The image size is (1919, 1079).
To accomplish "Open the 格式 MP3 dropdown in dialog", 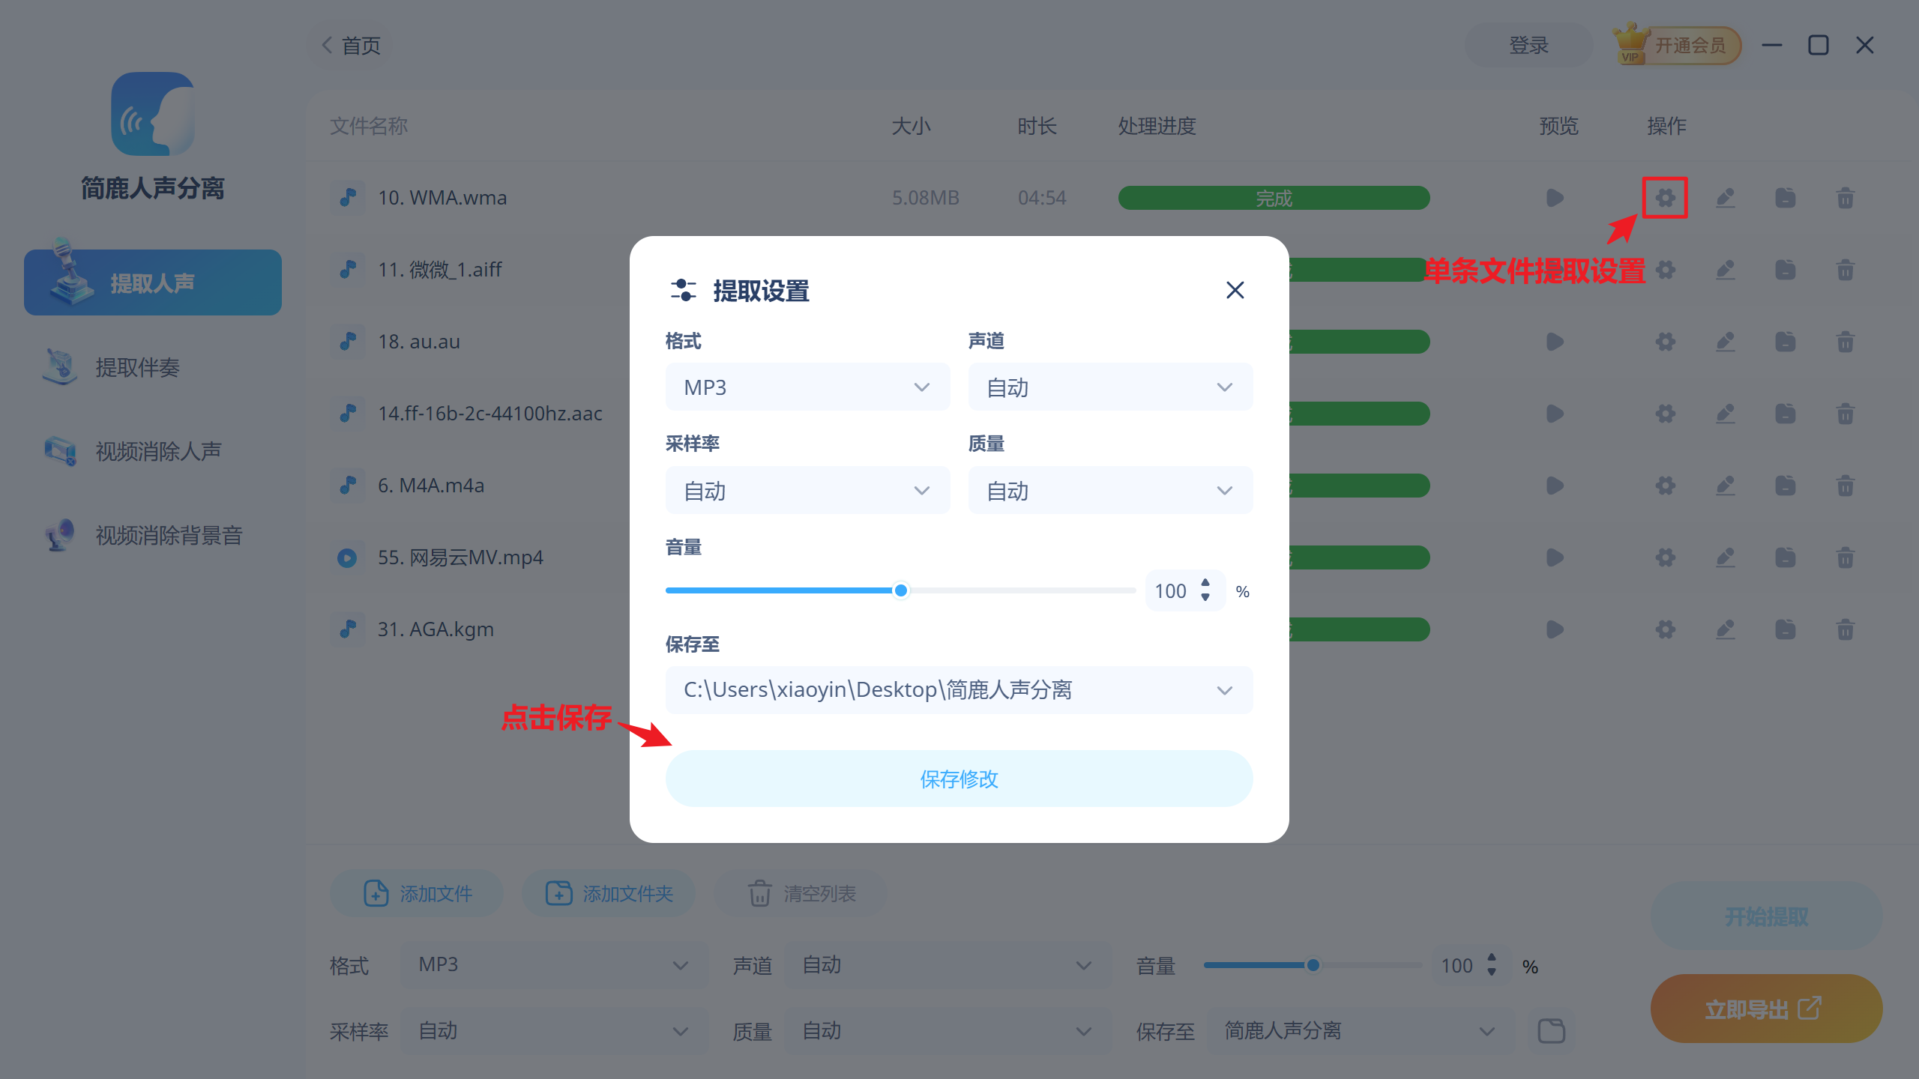I will [x=807, y=387].
